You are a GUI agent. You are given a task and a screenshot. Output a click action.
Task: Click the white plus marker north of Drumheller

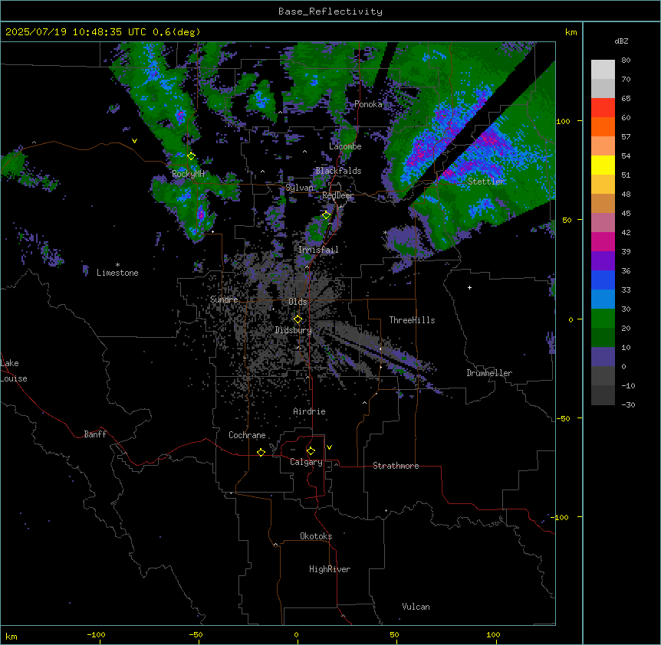click(469, 287)
